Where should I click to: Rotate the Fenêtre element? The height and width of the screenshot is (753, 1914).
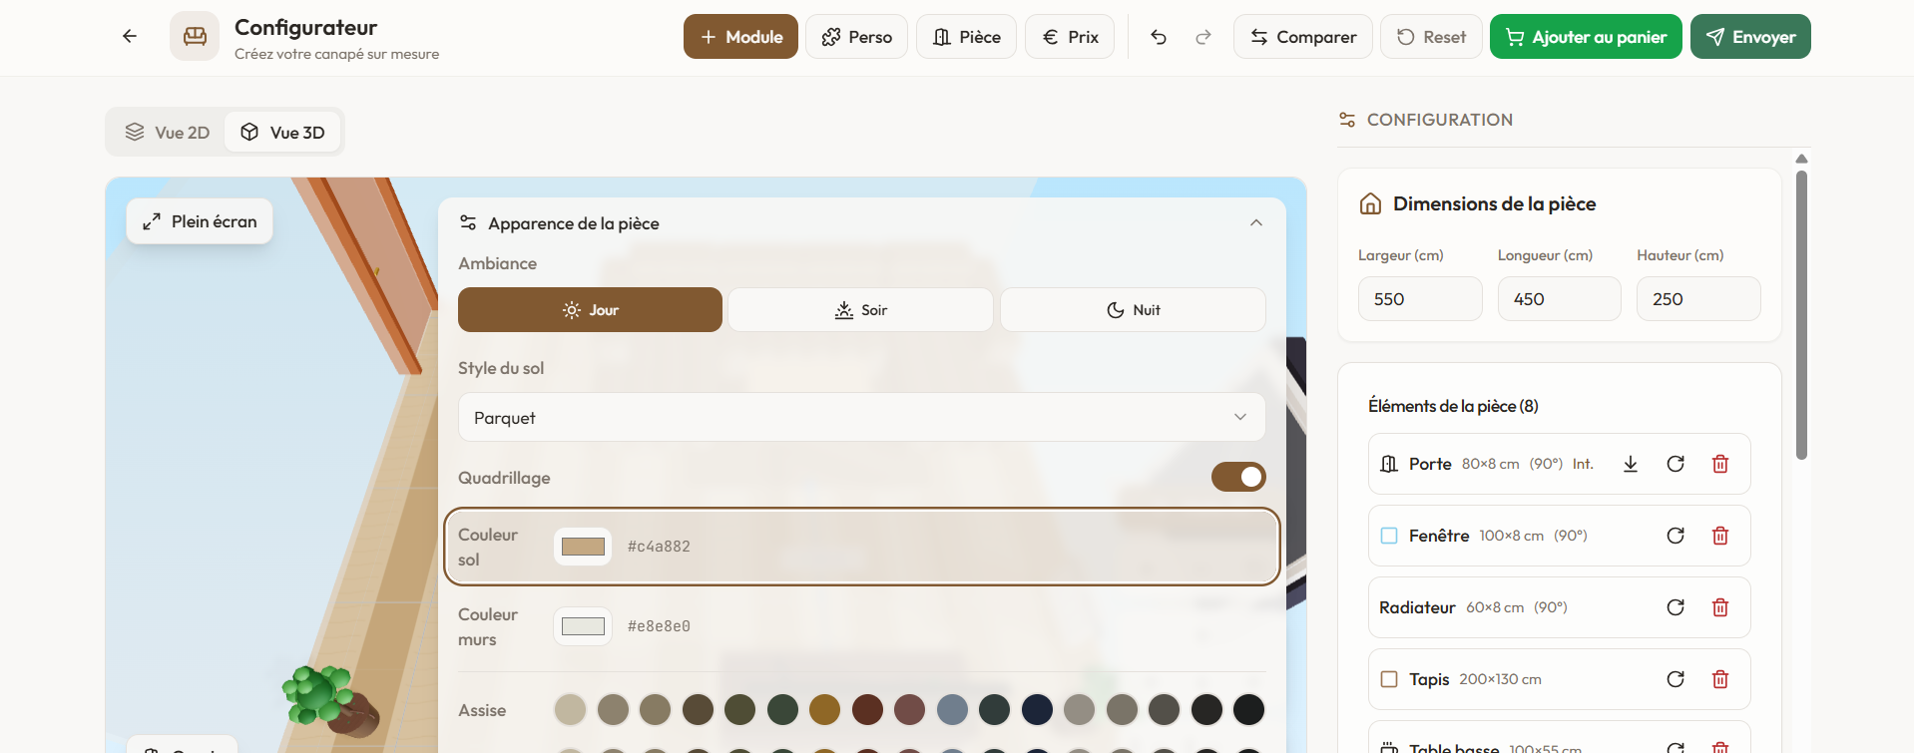coord(1675,536)
